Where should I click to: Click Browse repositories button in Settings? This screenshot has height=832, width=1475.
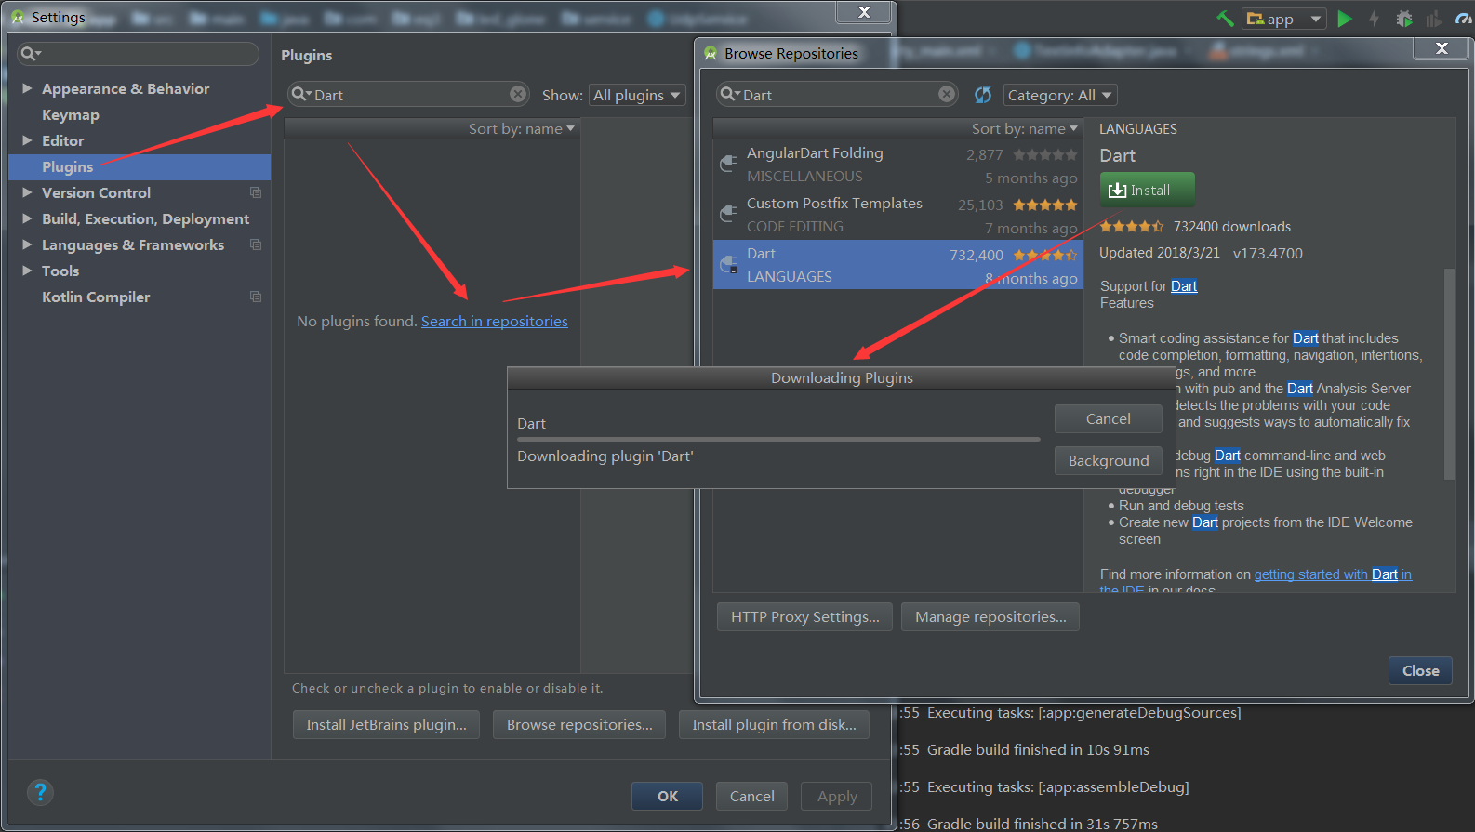point(579,724)
